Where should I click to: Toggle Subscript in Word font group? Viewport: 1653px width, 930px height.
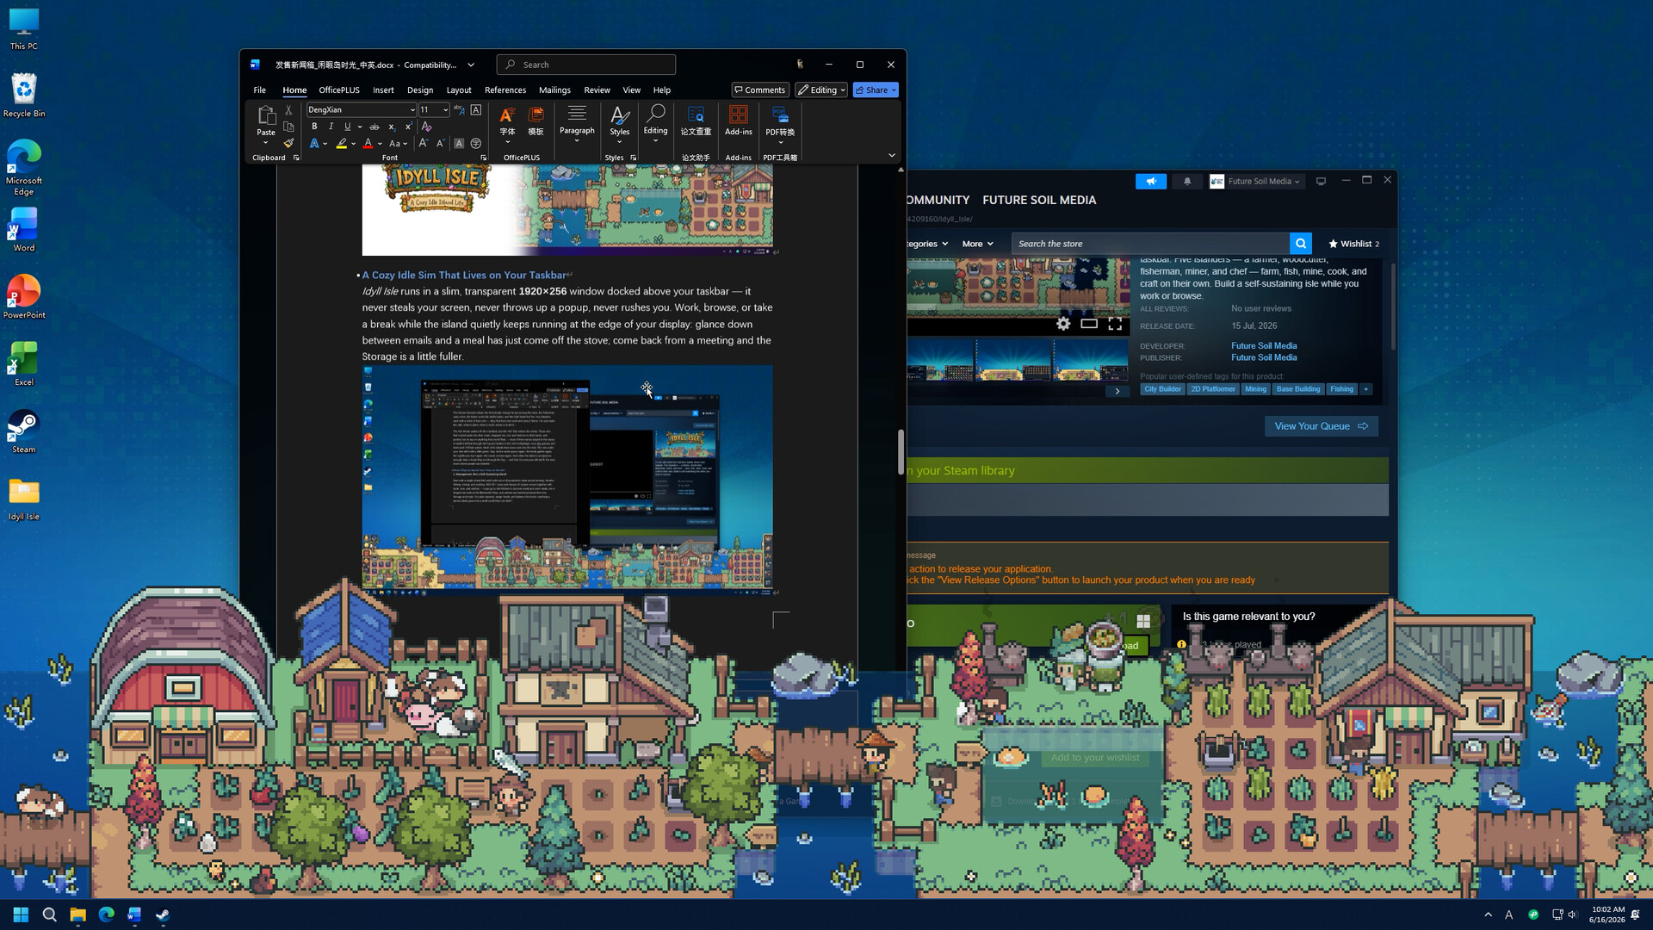tap(392, 127)
